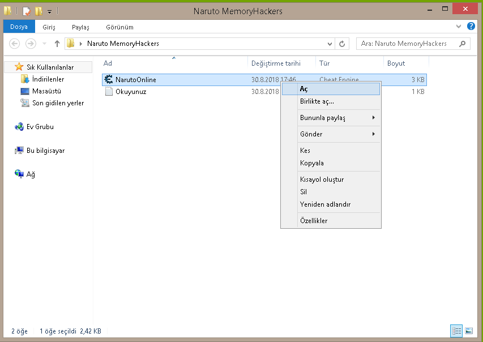Open the Dosya ribbon tab
The image size is (483, 342).
19,27
